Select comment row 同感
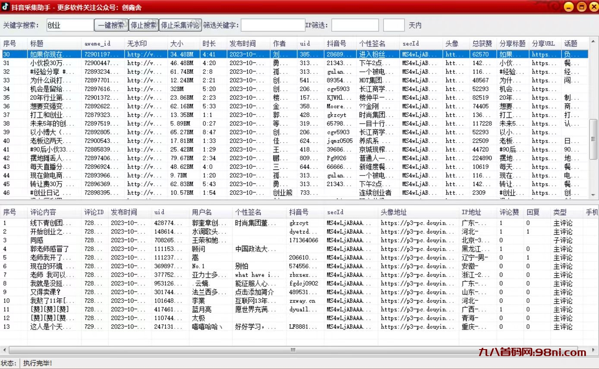This screenshot has width=599, height=369. (x=299, y=240)
